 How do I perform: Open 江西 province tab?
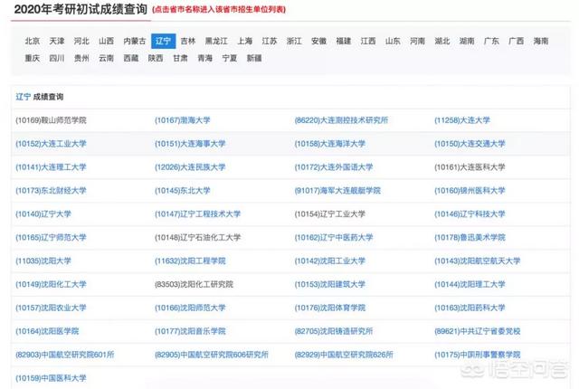click(x=368, y=41)
